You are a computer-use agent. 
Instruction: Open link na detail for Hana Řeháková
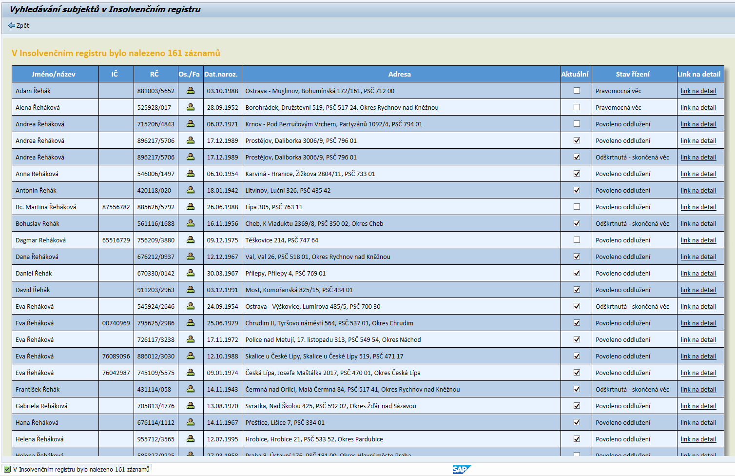[698, 422]
